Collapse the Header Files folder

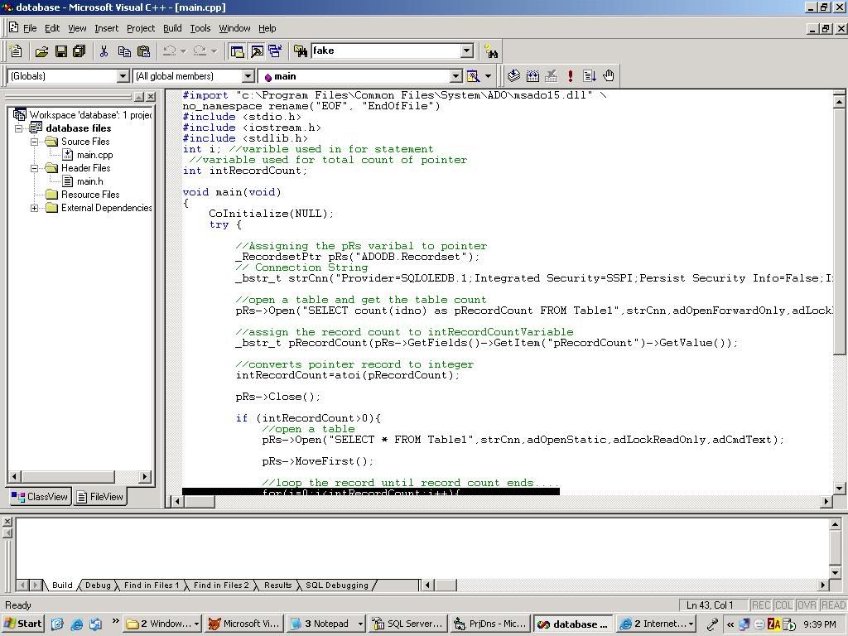coord(34,168)
